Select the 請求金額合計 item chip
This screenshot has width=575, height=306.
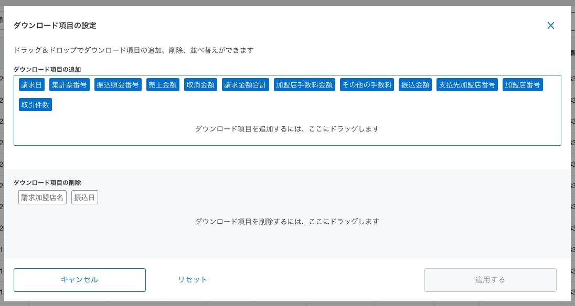coord(245,84)
